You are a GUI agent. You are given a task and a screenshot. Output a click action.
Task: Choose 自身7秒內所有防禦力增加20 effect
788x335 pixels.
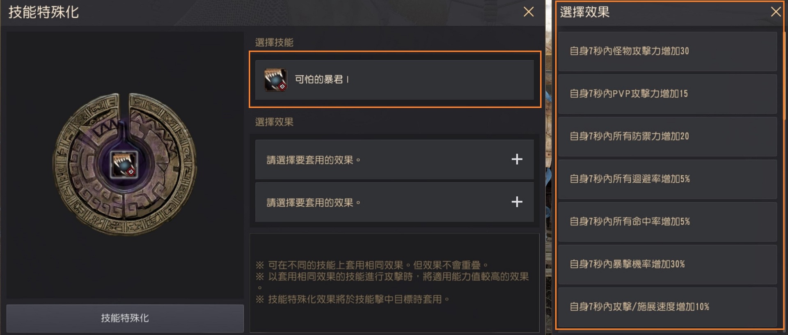(667, 137)
